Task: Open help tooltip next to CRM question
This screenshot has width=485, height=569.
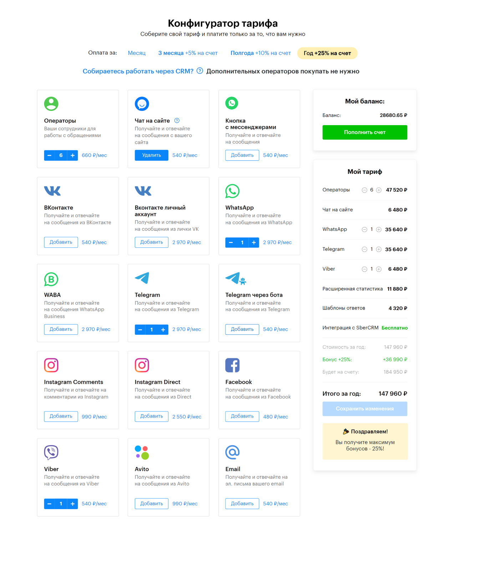Action: click(200, 71)
